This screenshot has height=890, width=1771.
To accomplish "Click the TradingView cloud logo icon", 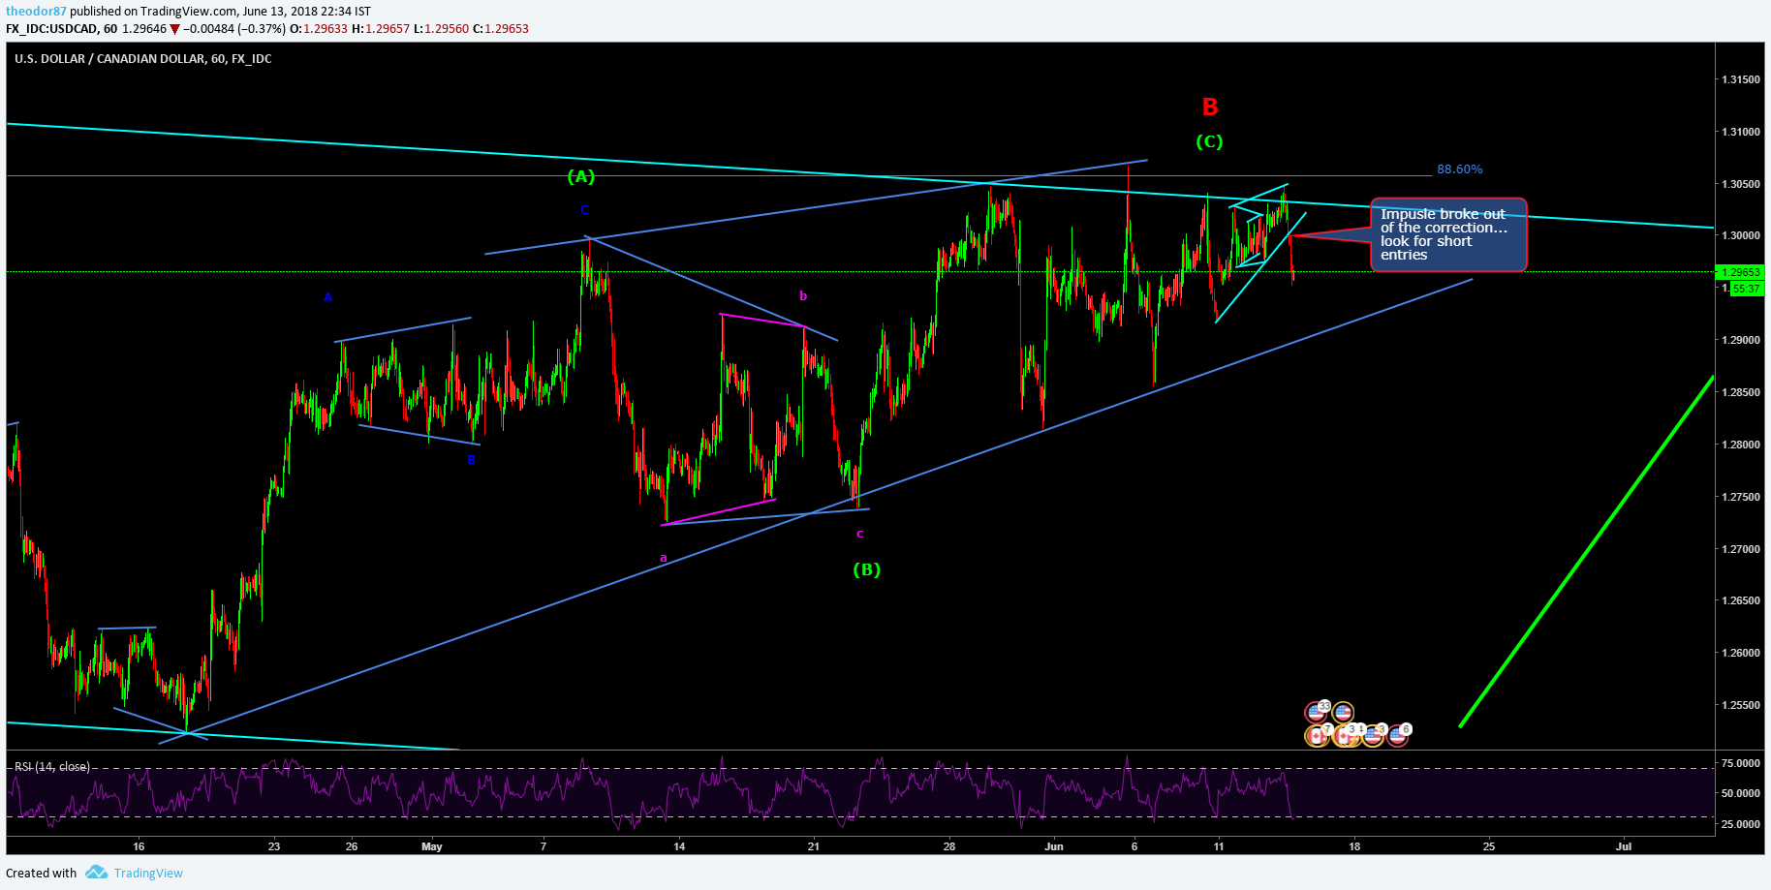I will 96,873.
